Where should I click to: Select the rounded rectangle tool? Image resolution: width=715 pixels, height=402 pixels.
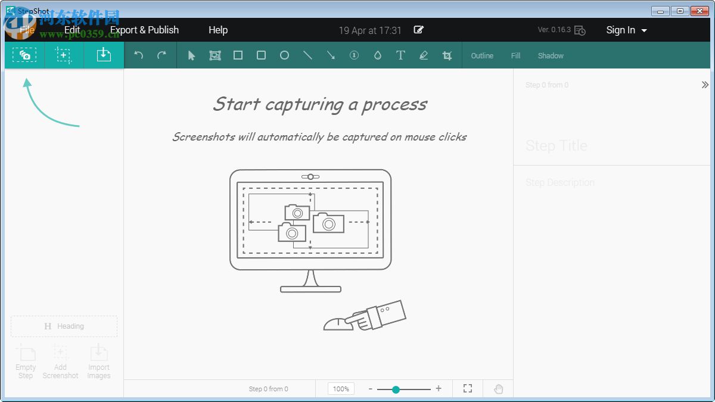point(261,55)
